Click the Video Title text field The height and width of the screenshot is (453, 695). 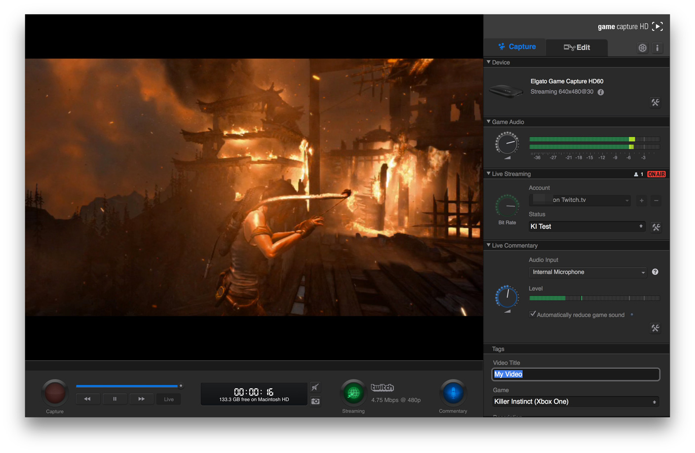pos(576,375)
